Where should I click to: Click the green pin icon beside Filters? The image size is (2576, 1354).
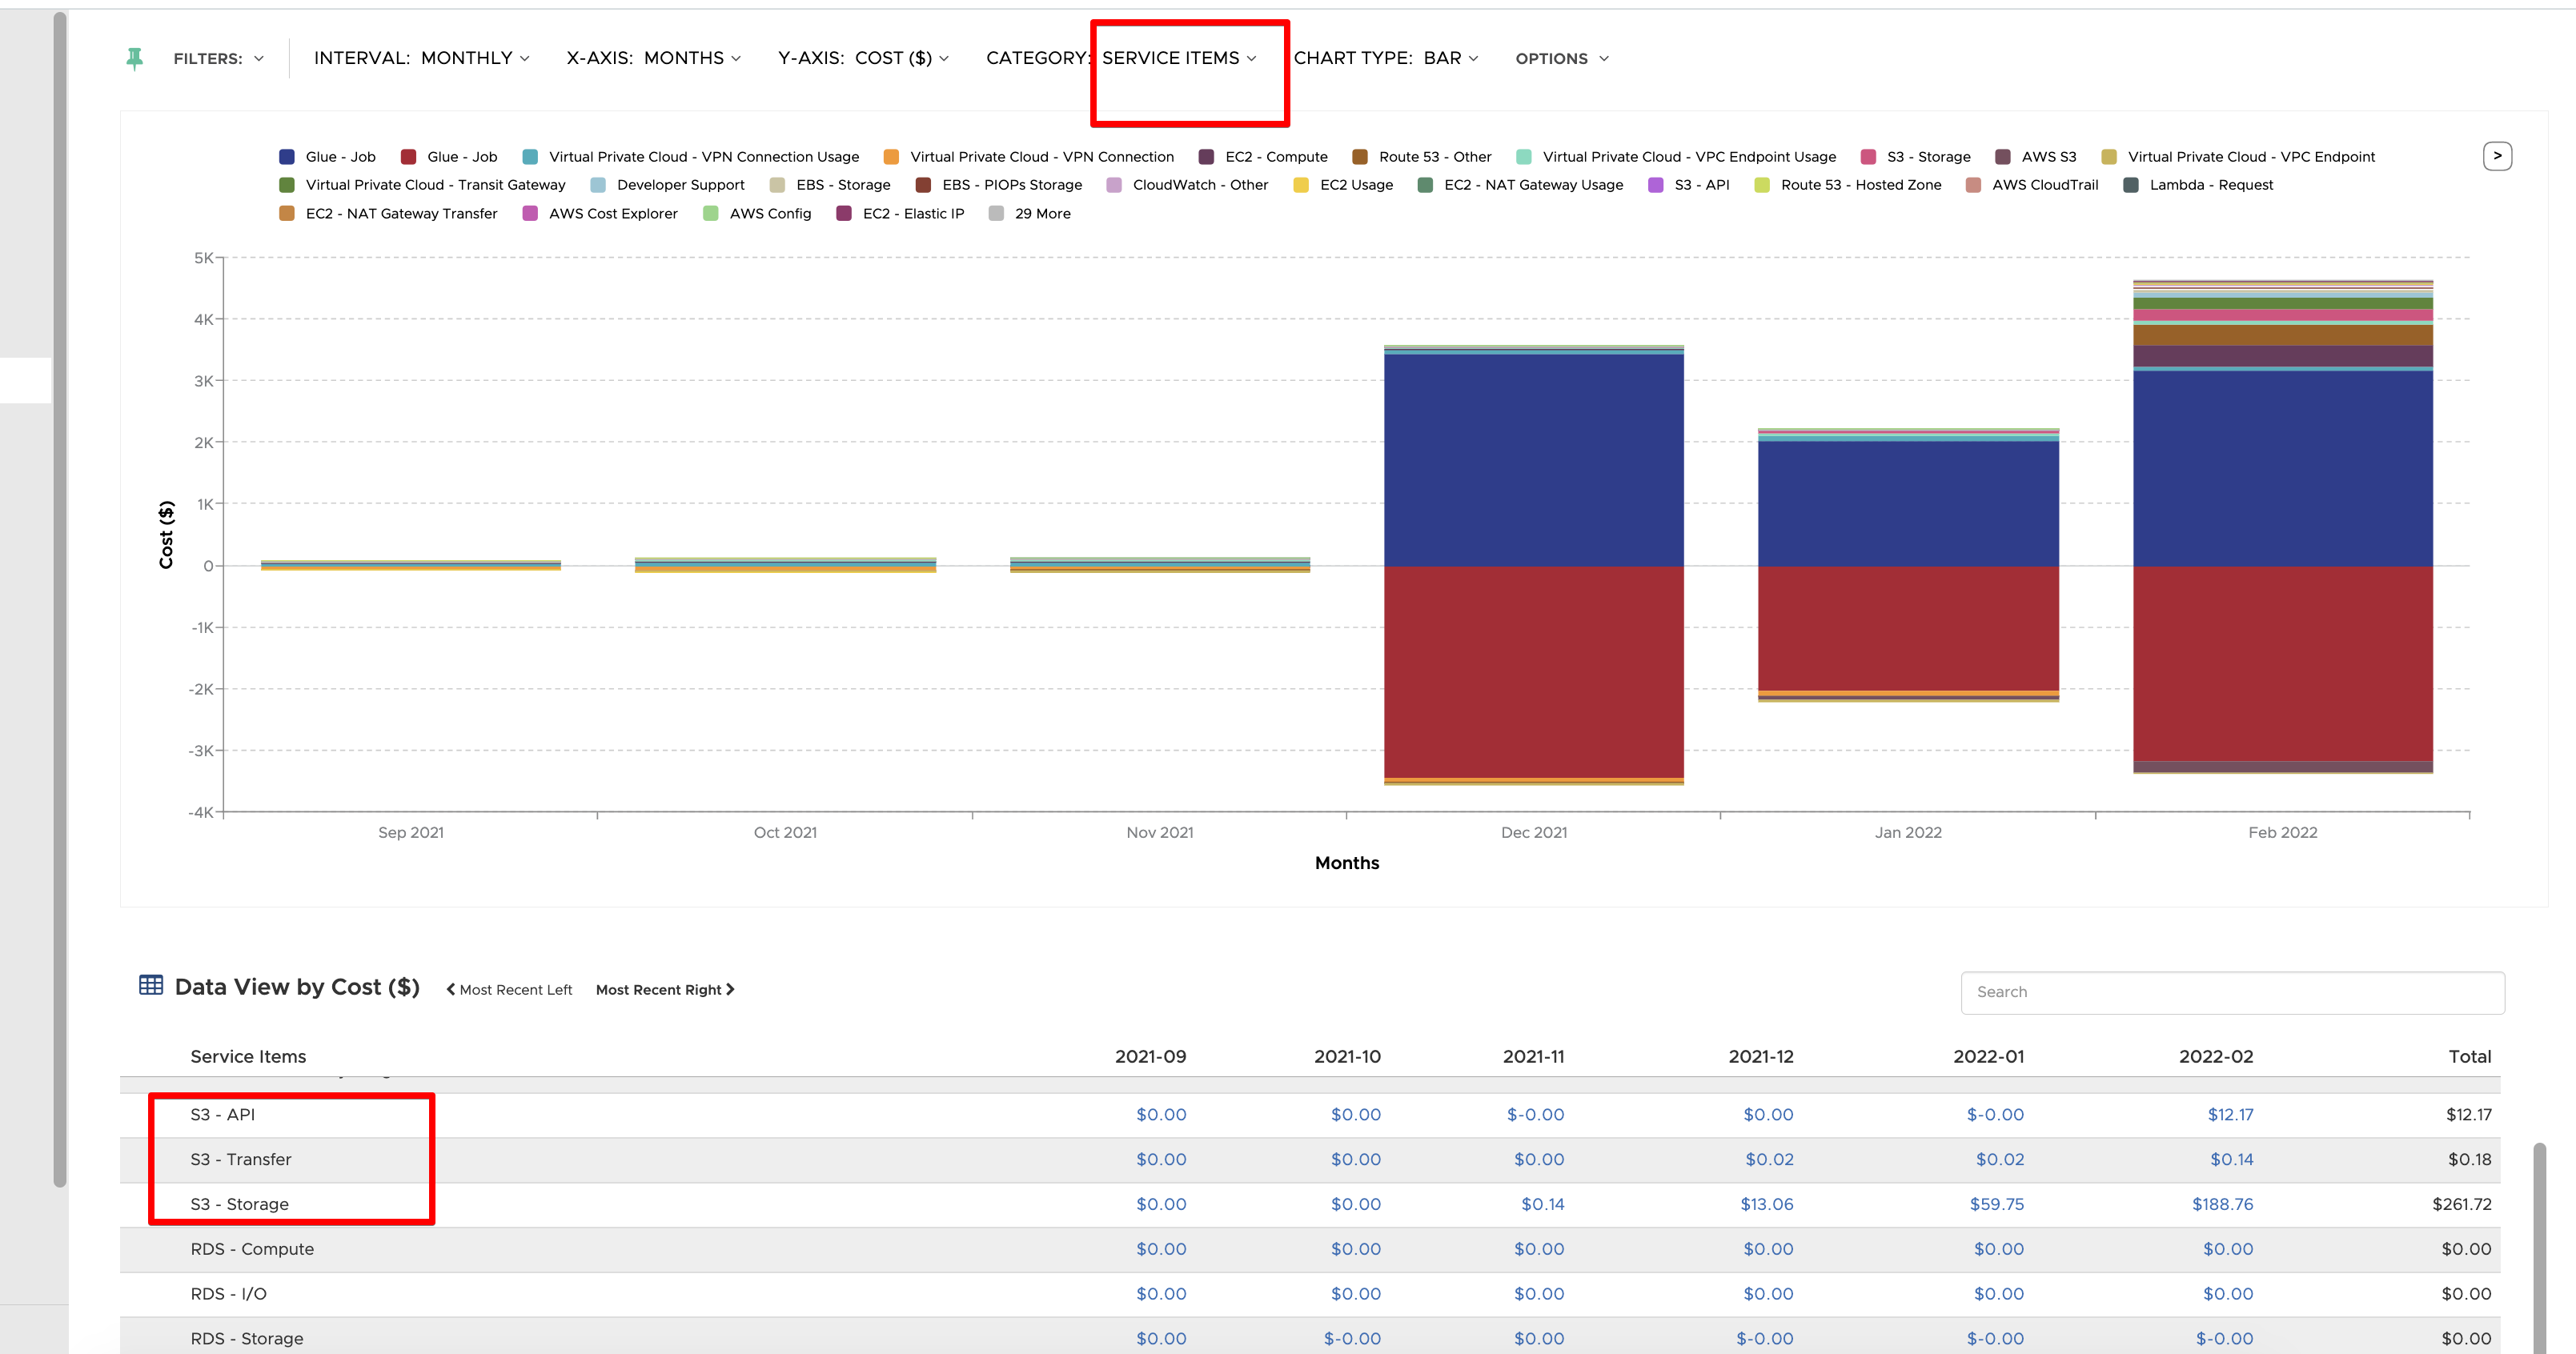135,59
